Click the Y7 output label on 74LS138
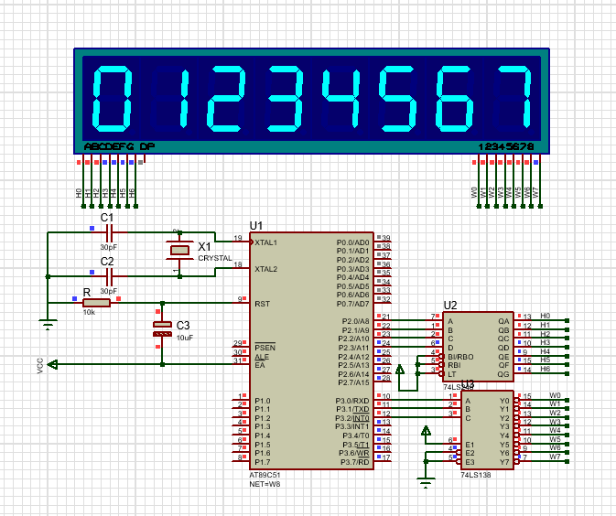The image size is (616, 516). [504, 462]
